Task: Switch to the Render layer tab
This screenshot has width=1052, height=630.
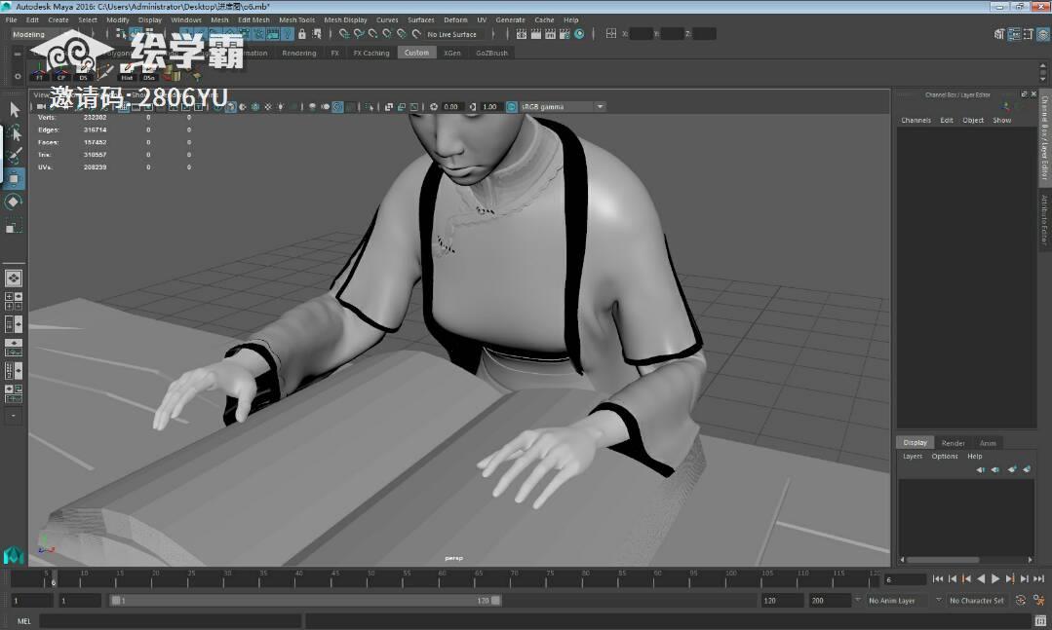Action: tap(953, 443)
